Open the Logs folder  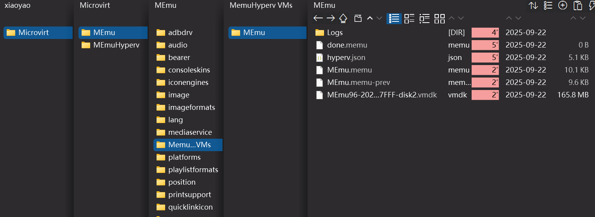coord(335,32)
